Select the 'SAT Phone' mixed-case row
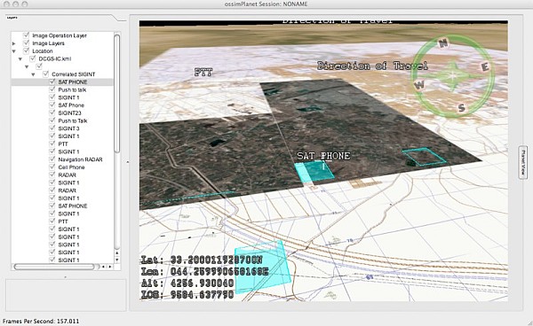The height and width of the screenshot is (326, 533). pyautogui.click(x=71, y=105)
